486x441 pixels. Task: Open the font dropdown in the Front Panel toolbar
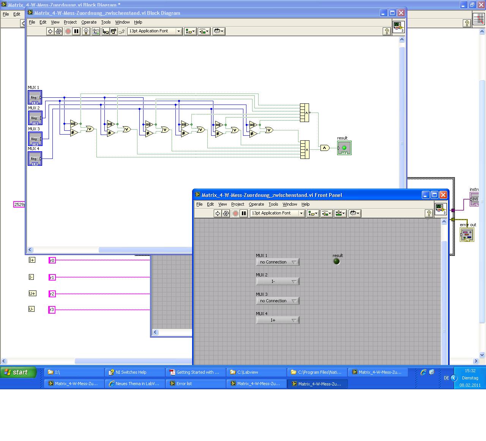click(x=278, y=213)
